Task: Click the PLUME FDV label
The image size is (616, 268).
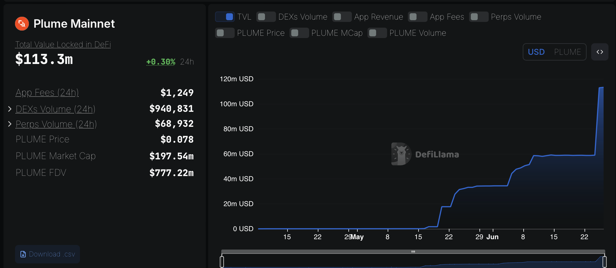Action: click(41, 173)
